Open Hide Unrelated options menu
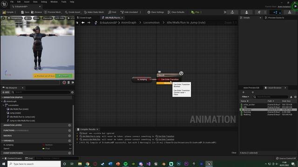Screen dimensions: 298x167 pos(141,12)
